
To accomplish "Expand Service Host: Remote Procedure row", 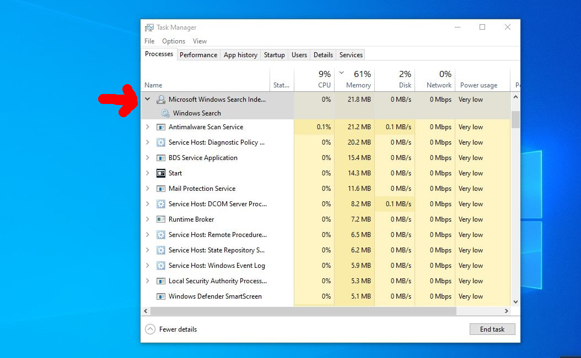I will point(148,234).
